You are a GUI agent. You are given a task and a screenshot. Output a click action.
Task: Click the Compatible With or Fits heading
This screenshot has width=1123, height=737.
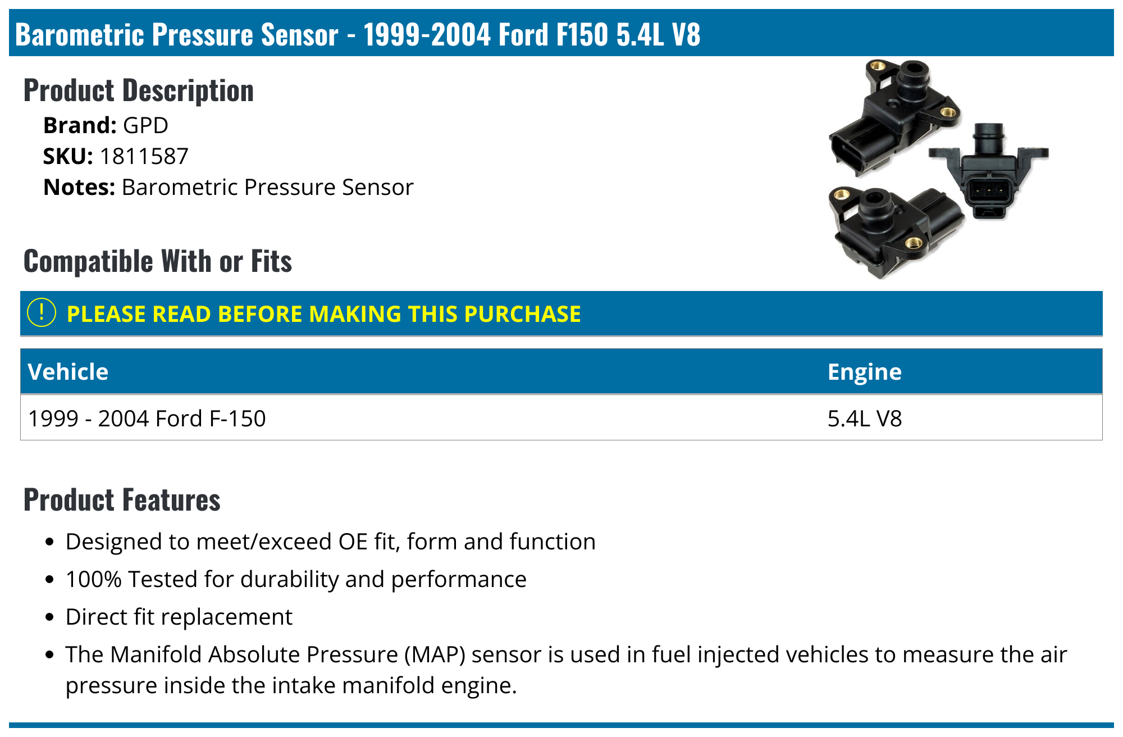click(158, 261)
